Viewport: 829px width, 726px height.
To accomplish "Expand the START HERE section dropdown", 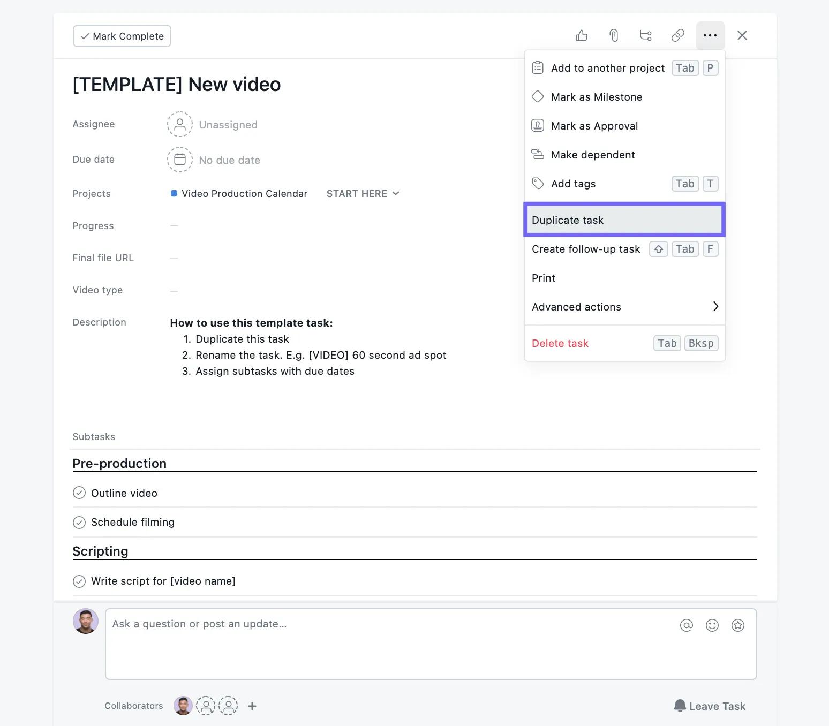I will pyautogui.click(x=363, y=194).
